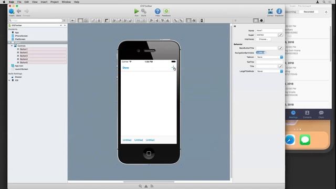
Task: Run the project with green play icon
Action: (x=136, y=11)
